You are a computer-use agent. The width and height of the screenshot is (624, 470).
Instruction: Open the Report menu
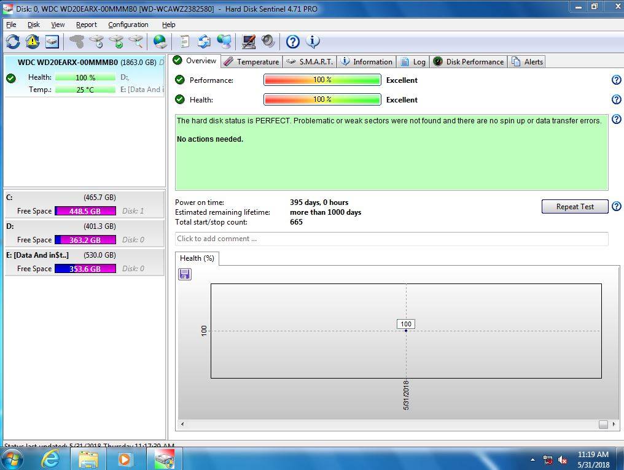(87, 25)
